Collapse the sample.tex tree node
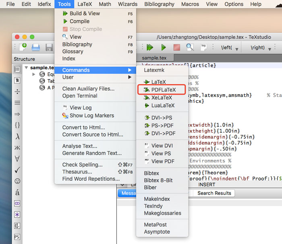Viewport: 282px width, 244px height. pos(27,68)
